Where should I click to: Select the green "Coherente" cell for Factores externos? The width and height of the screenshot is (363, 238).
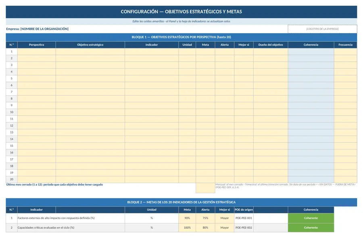pyautogui.click(x=311, y=218)
